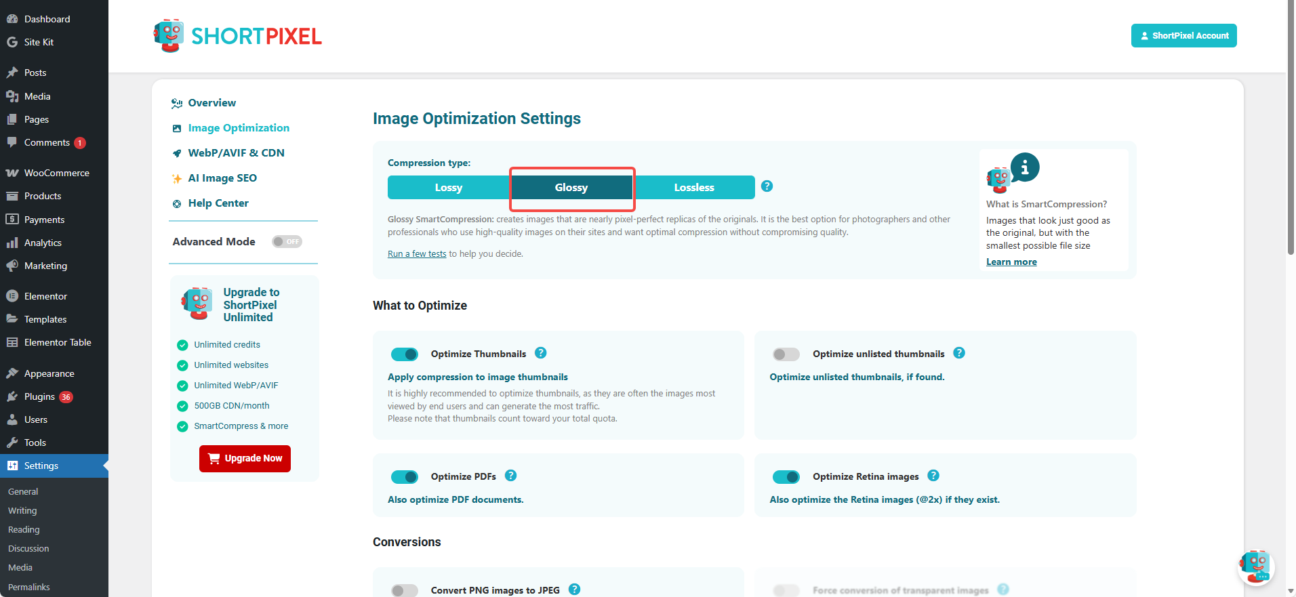Click the Analytics bar chart icon
1296x597 pixels.
[x=12, y=243]
